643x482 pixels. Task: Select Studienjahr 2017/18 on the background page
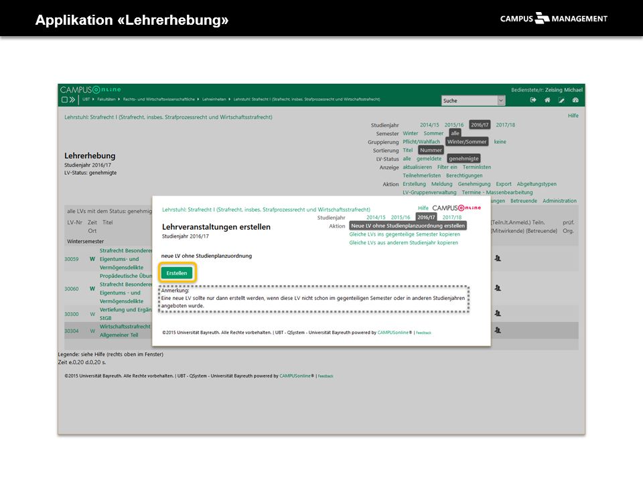pos(506,125)
